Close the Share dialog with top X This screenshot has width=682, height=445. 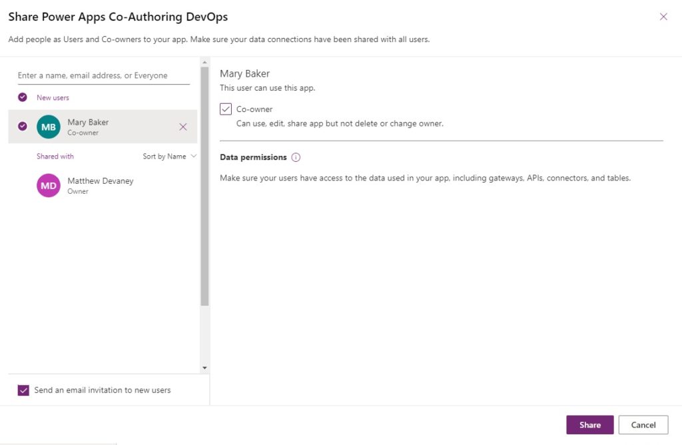[x=663, y=17]
